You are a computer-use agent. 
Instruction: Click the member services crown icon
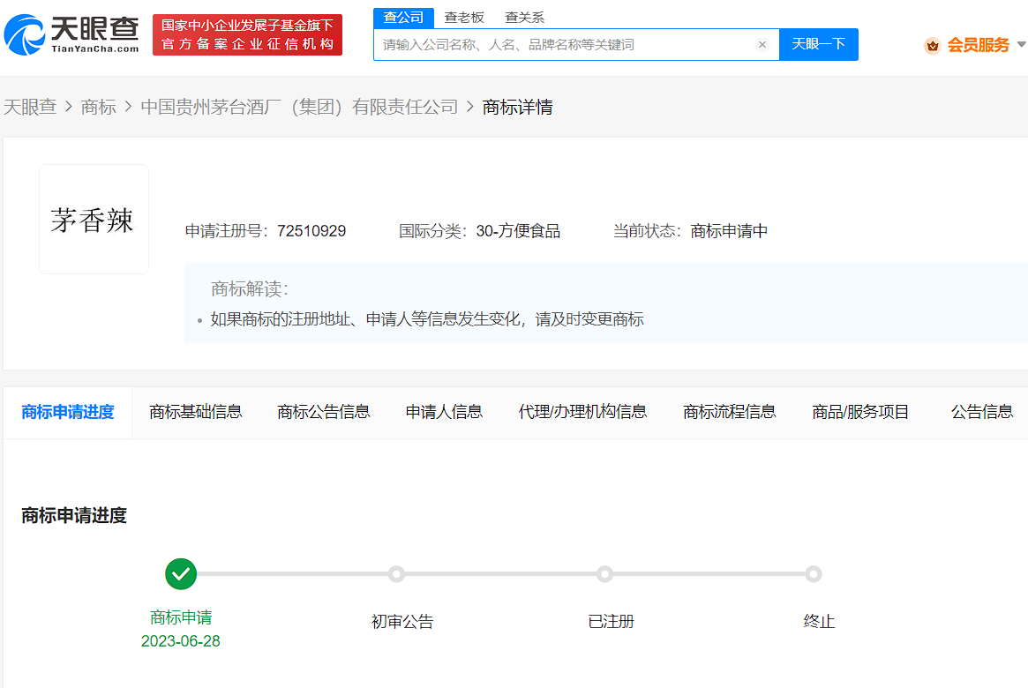pyautogui.click(x=932, y=46)
